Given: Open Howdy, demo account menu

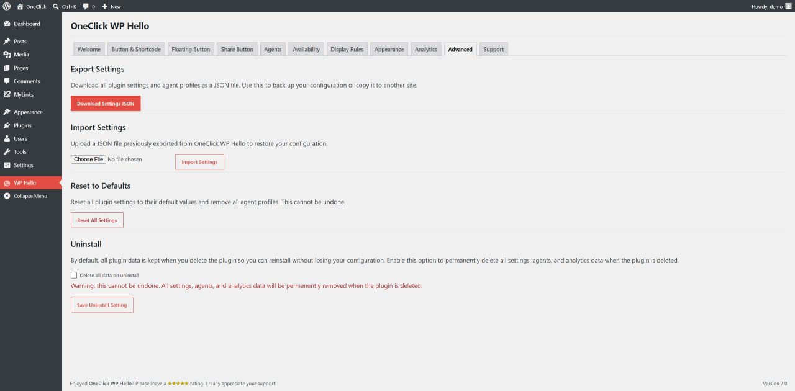Looking at the screenshot, I should [x=771, y=6].
